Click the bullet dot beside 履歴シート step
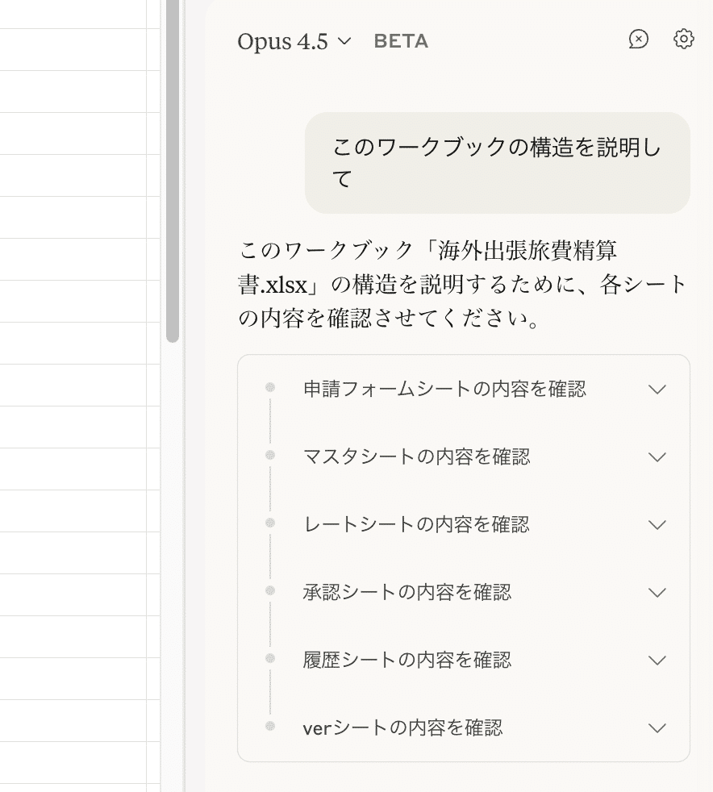The height and width of the screenshot is (792, 713). coord(270,659)
